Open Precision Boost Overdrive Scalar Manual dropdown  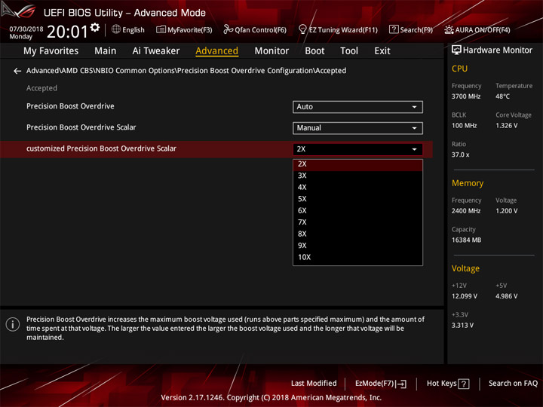point(357,128)
